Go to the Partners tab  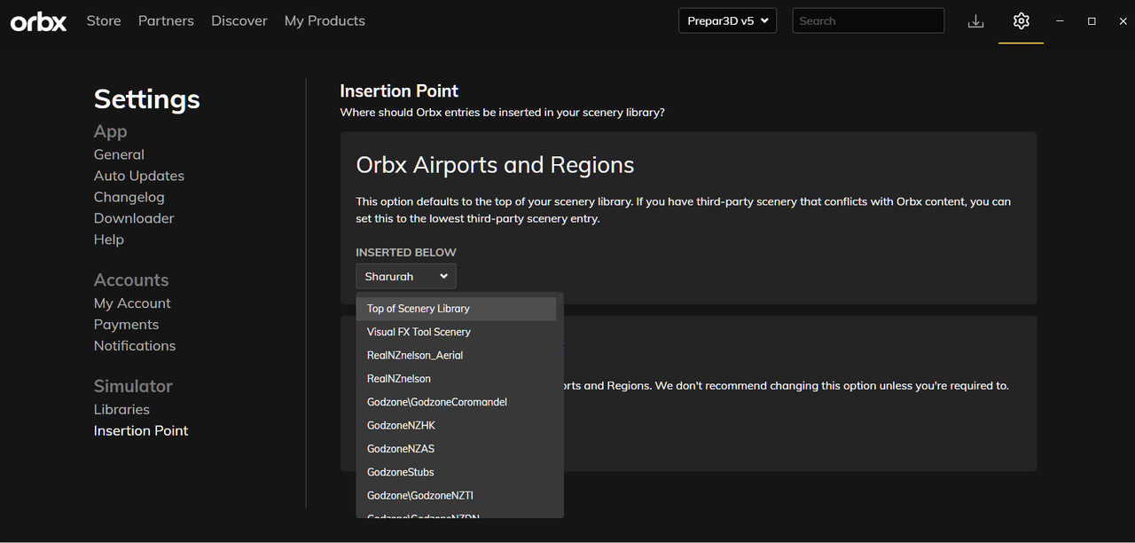166,21
